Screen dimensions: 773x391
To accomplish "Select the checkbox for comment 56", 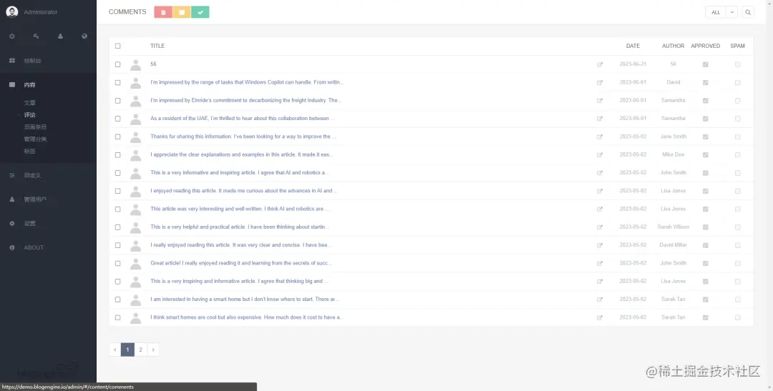I will 117,64.
